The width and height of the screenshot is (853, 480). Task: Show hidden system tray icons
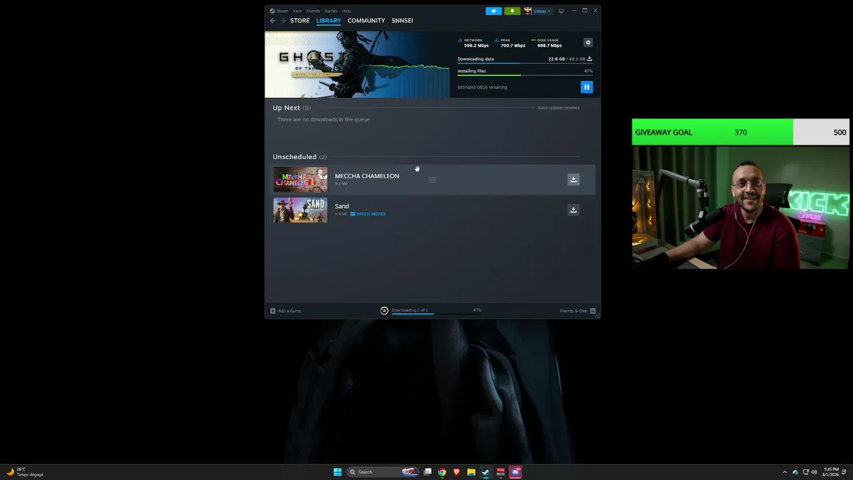784,472
